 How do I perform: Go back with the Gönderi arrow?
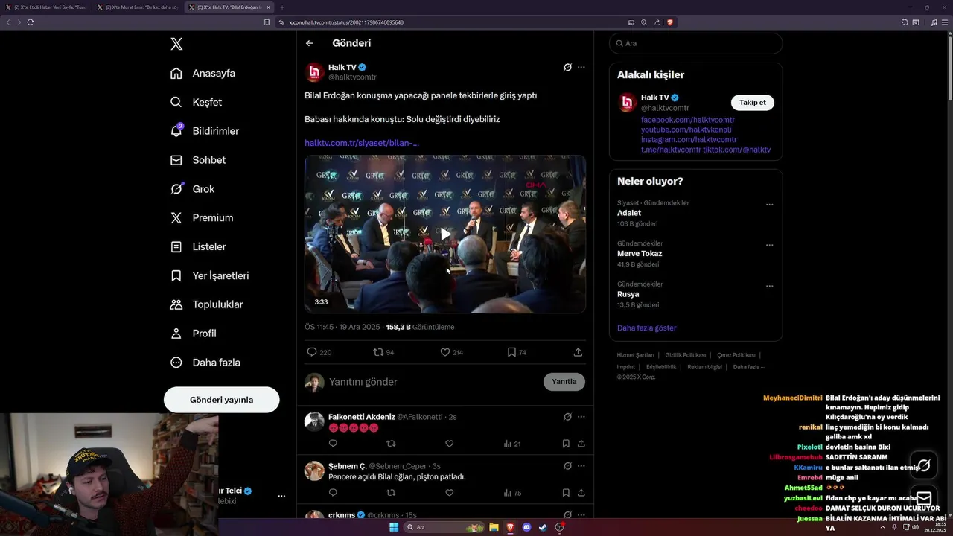310,43
